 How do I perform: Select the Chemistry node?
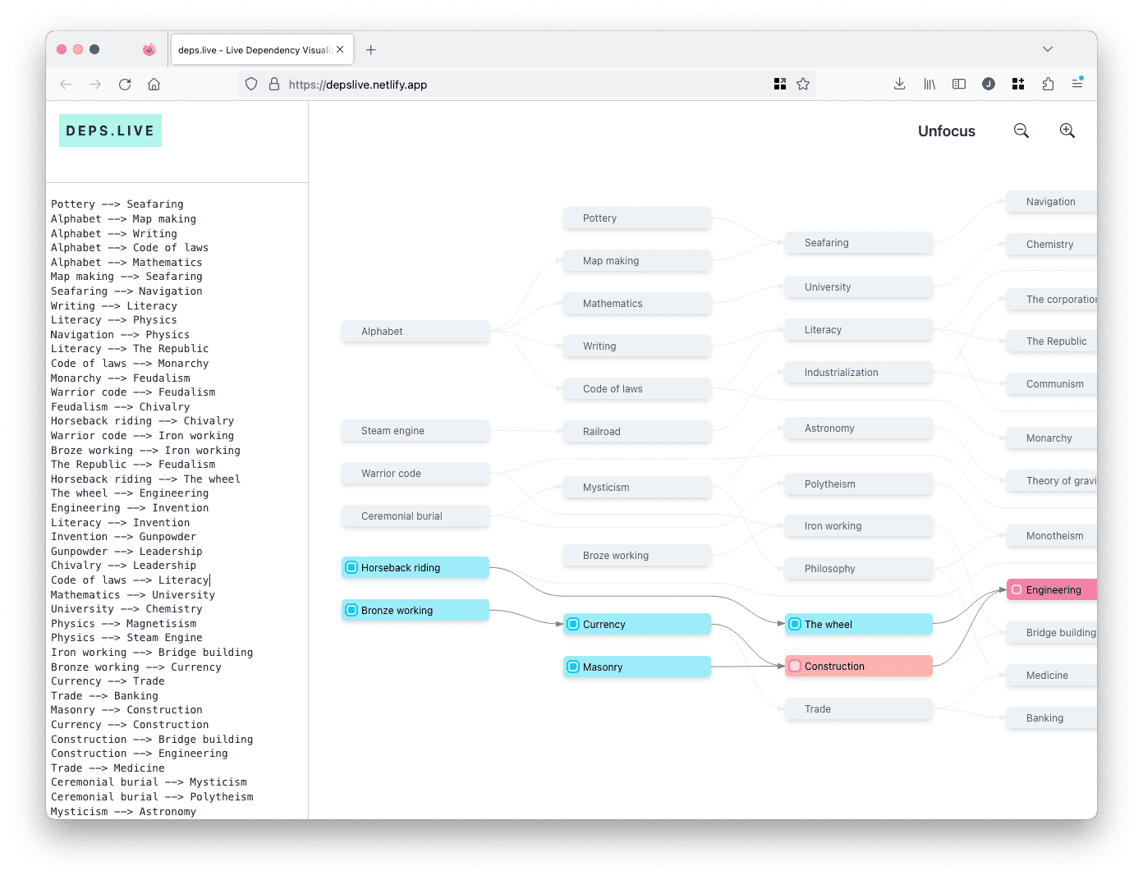pos(1052,244)
